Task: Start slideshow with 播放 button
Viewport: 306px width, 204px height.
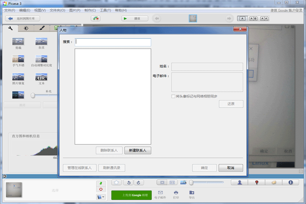Action: coord(135,18)
